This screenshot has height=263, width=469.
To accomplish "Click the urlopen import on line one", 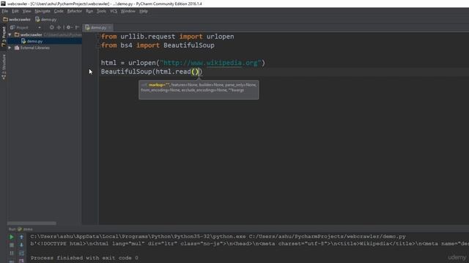I will (x=220, y=37).
